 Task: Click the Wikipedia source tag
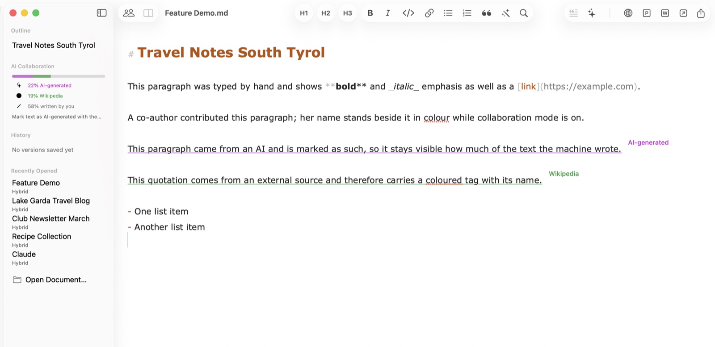[x=564, y=174]
